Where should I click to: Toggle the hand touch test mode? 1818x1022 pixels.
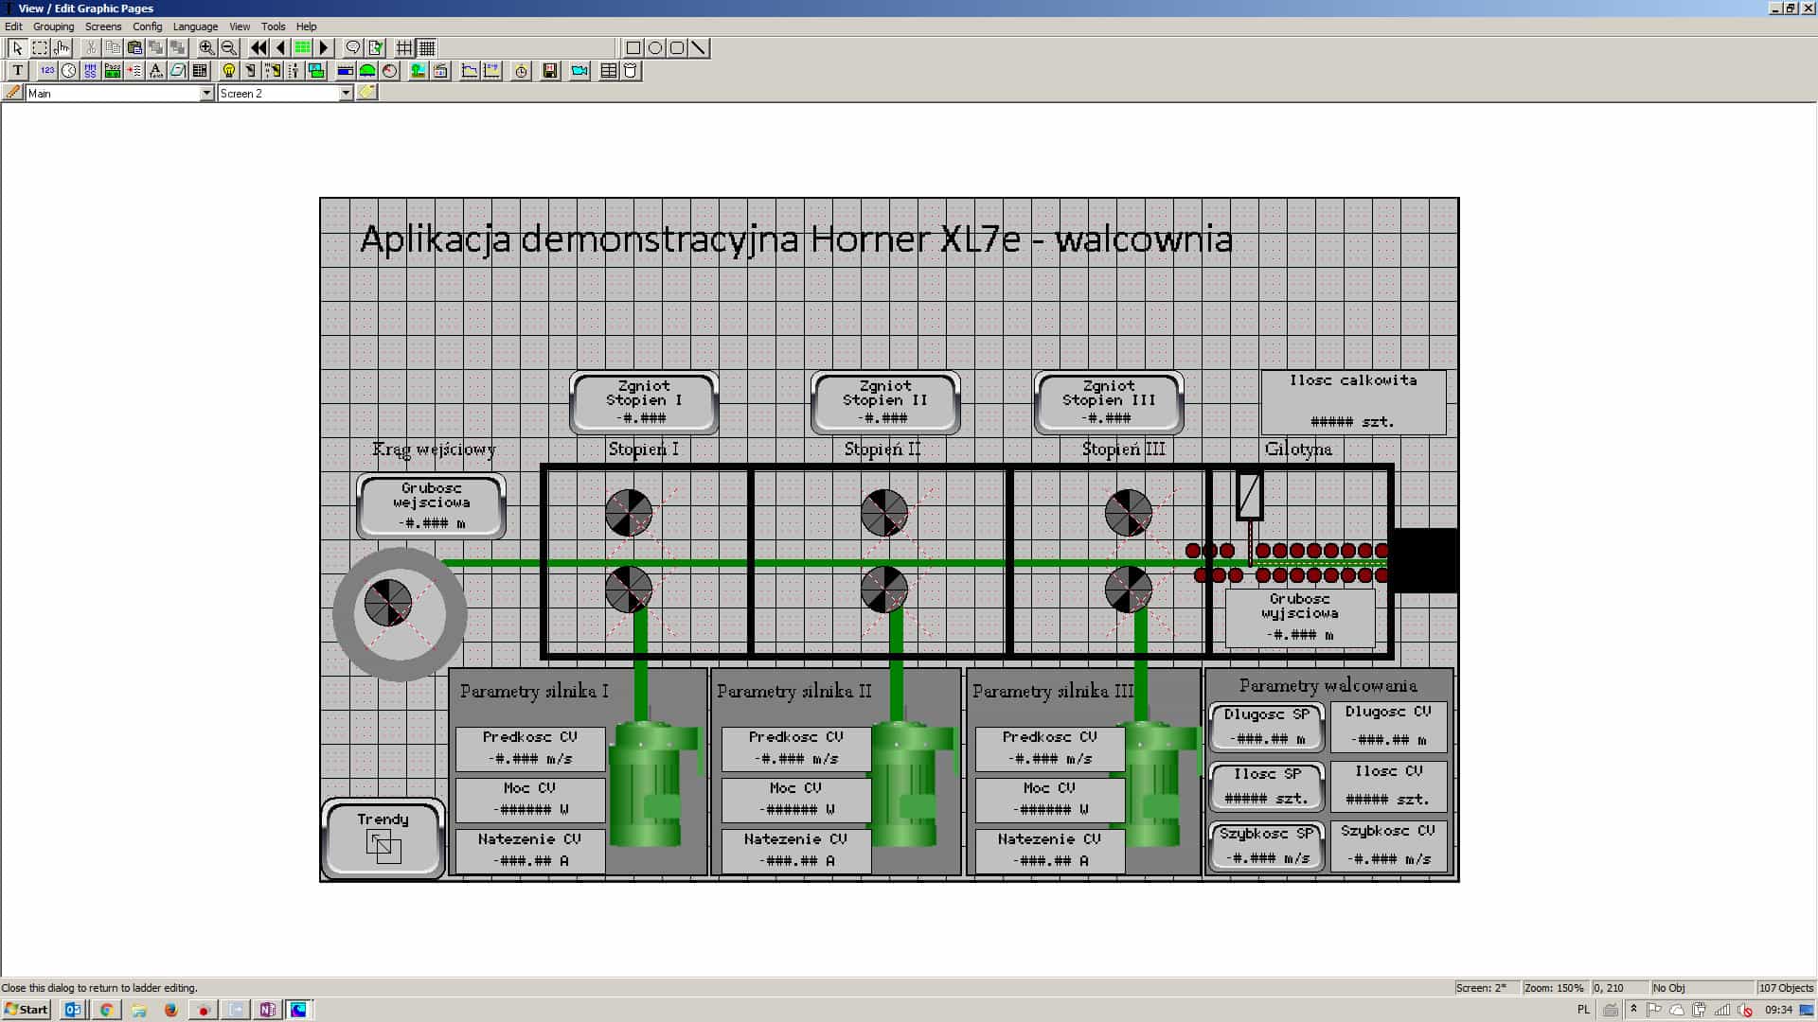pyautogui.click(x=62, y=47)
